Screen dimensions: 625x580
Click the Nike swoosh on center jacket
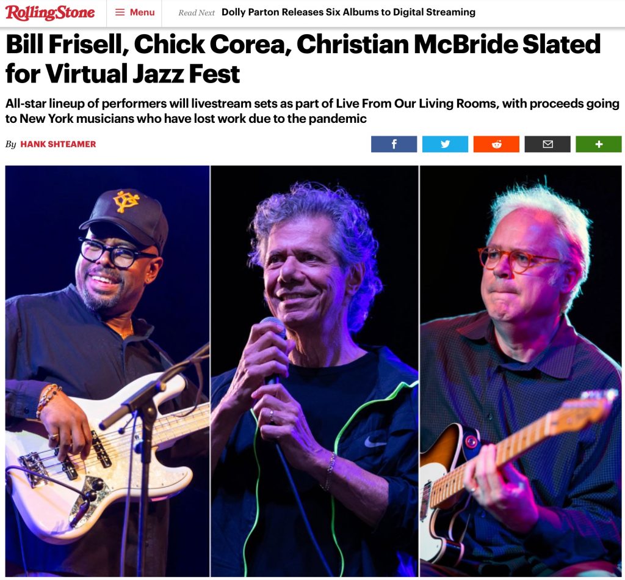click(x=374, y=442)
